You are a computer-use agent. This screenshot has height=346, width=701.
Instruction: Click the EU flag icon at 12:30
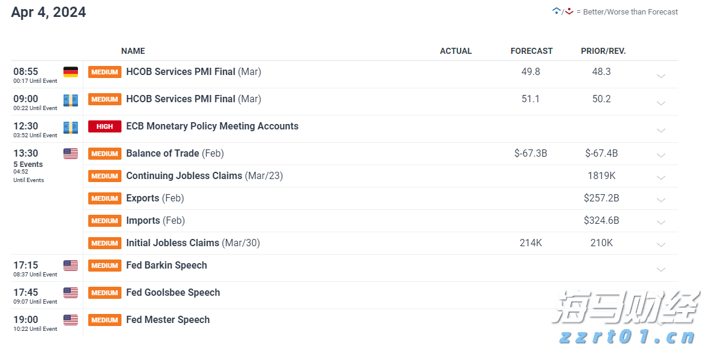tap(71, 127)
